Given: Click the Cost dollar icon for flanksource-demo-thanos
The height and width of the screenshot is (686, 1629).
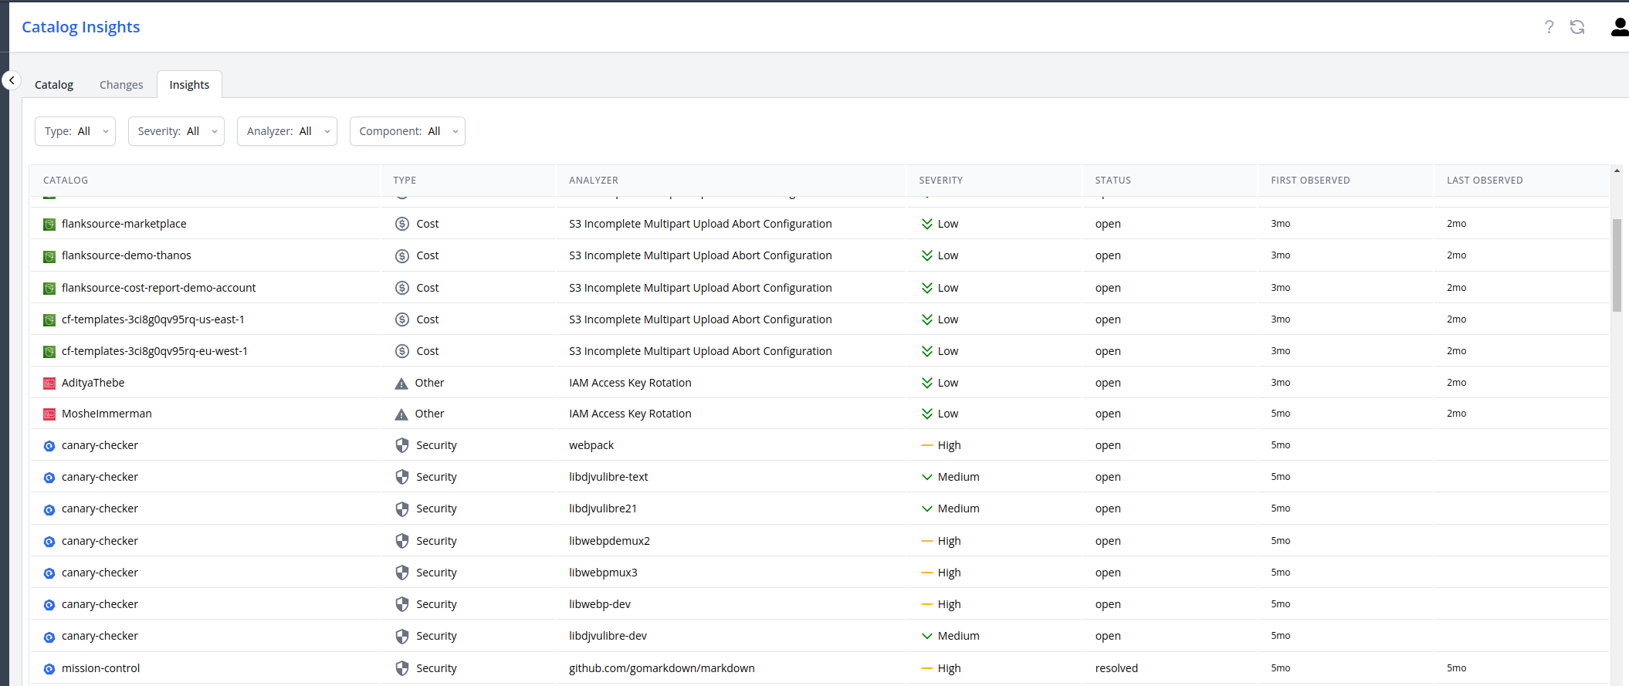Looking at the screenshot, I should pos(401,256).
